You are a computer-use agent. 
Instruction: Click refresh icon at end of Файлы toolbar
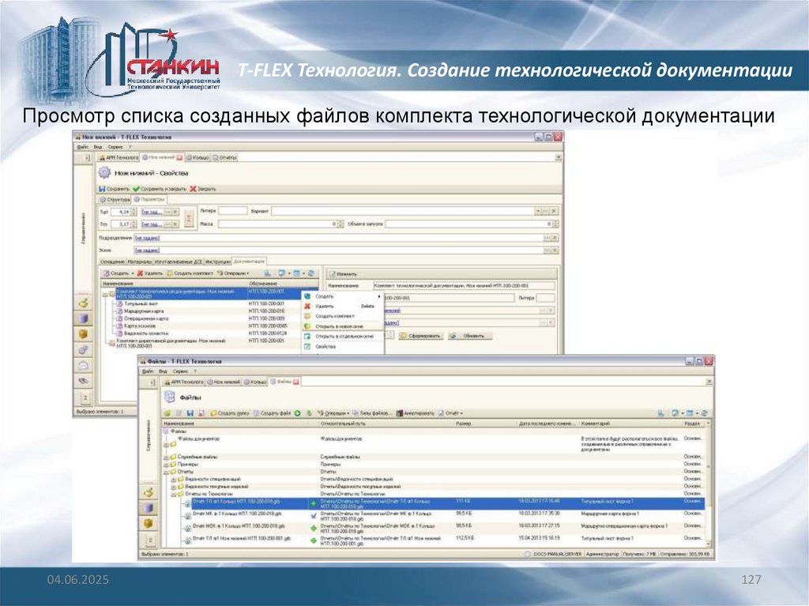704,413
